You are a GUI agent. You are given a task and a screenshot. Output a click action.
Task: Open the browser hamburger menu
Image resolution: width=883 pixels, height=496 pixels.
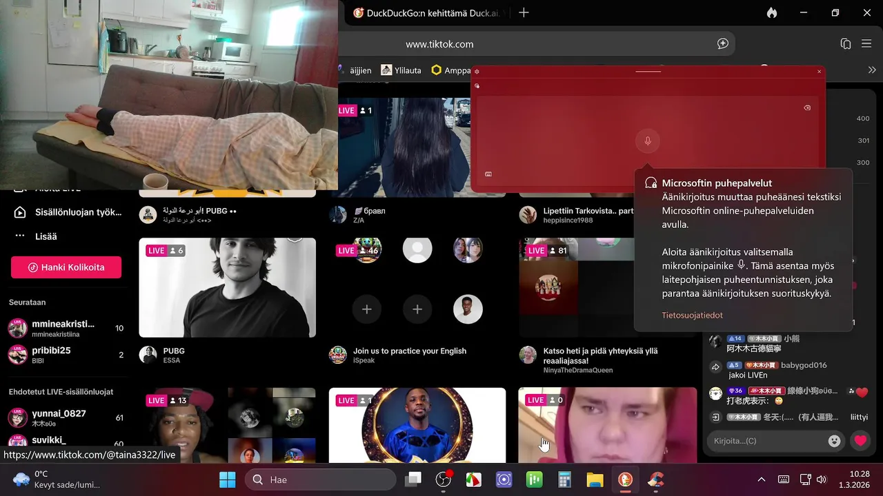tap(866, 44)
